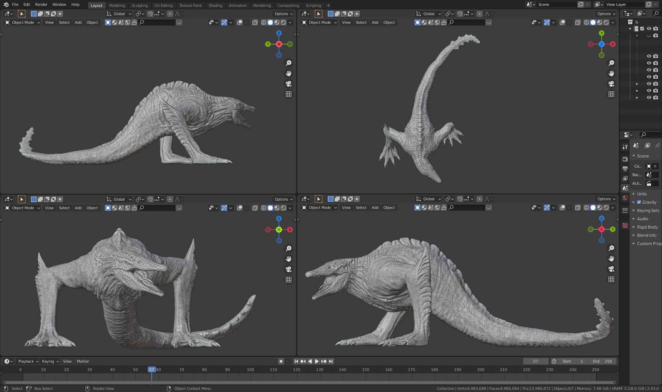Open Global transform orientation dropdown top-right
The width and height of the screenshot is (662, 392).
click(x=429, y=14)
